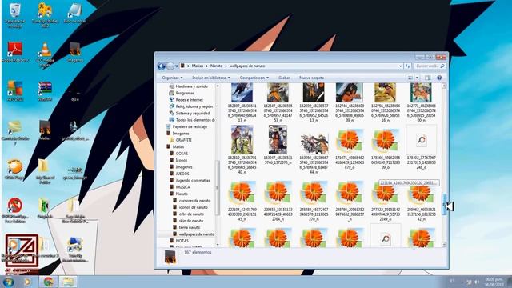512x288 pixels.
Task: Click the Forward navigation arrow in Explorer
Action: [170, 66]
